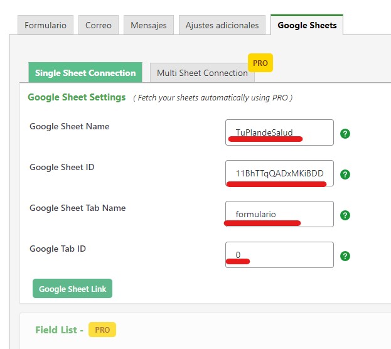Click help icon beside Google Sheet ID
This screenshot has height=349, width=391.
click(345, 174)
